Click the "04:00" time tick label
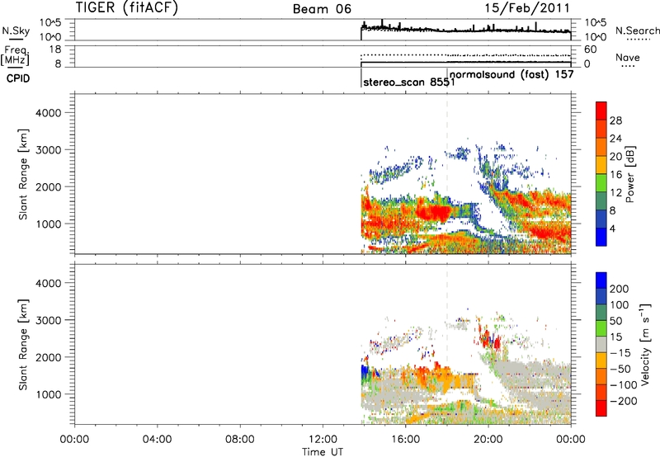The width and height of the screenshot is (660, 457). [157, 440]
